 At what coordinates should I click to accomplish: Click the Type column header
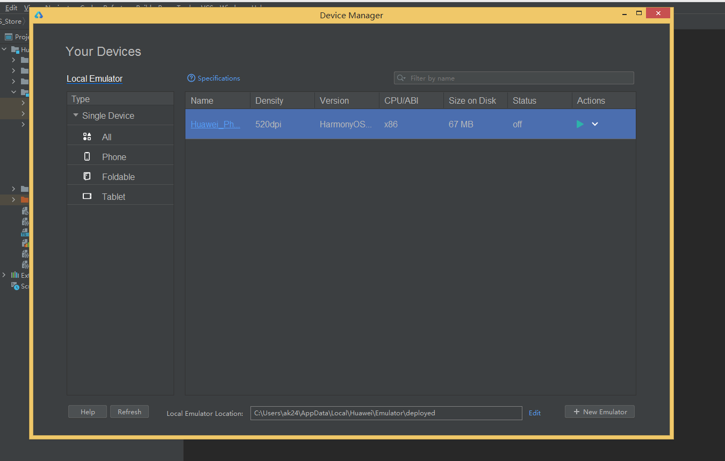pos(120,99)
